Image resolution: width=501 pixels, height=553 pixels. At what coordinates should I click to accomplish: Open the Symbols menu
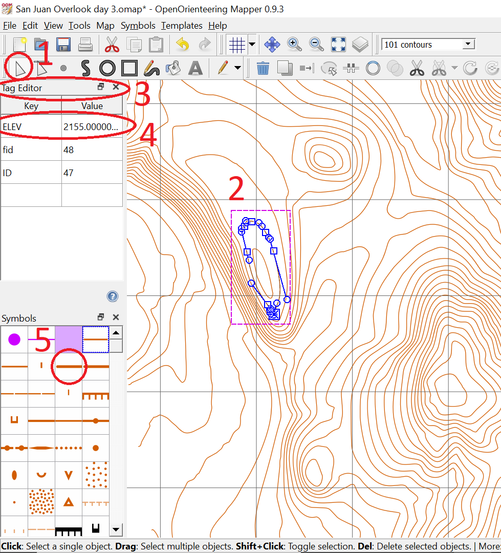[138, 26]
